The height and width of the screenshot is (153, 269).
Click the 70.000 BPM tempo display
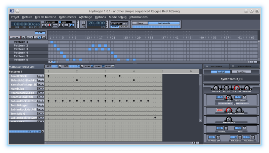96,23
